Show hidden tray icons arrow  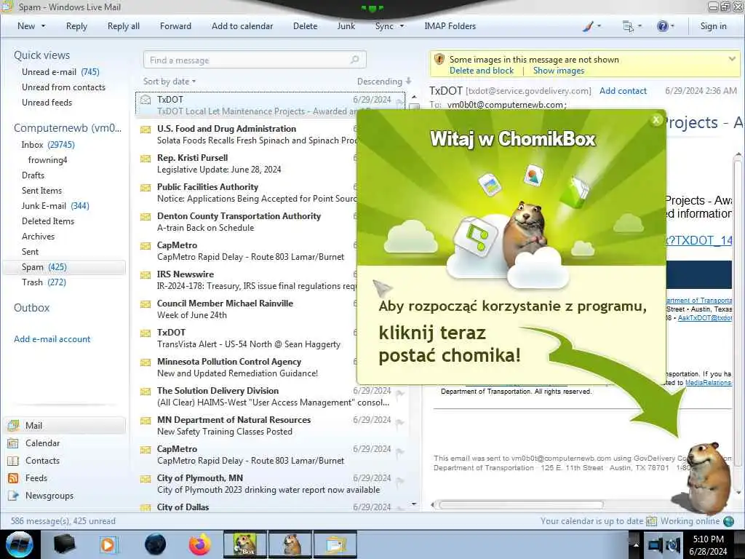coord(636,544)
